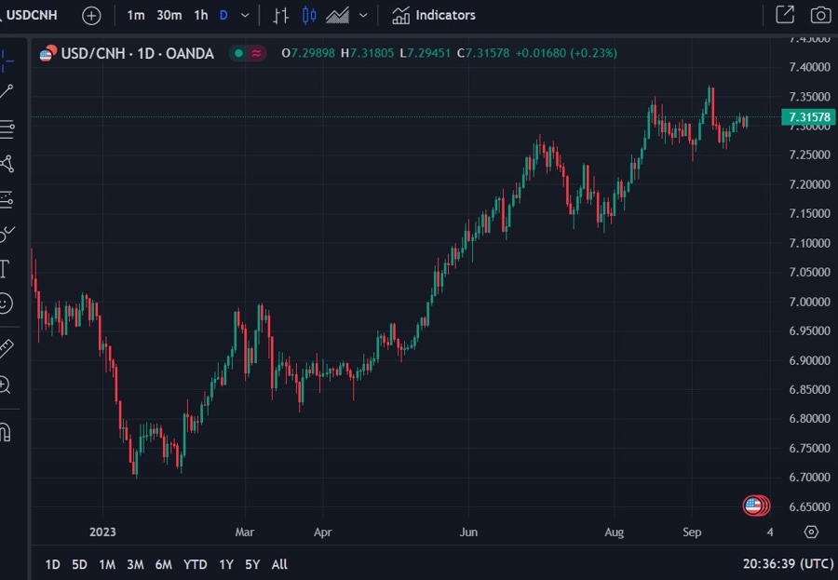
Task: Open chart settings gear icon
Action: (811, 532)
